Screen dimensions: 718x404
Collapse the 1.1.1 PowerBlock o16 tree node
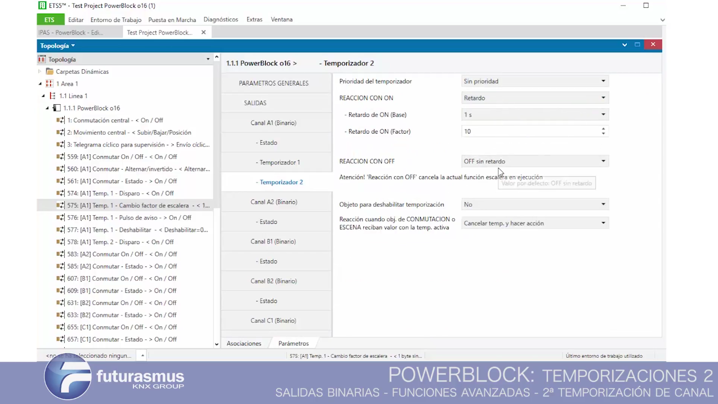(47, 108)
